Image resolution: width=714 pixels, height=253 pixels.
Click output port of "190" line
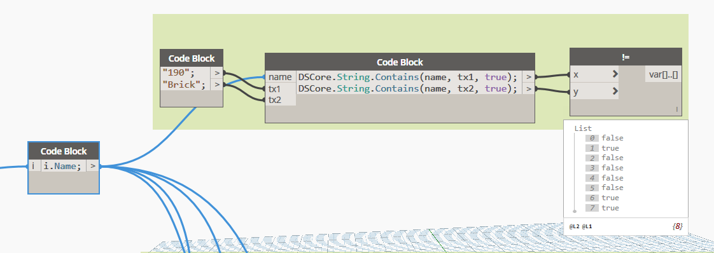pyautogui.click(x=217, y=73)
